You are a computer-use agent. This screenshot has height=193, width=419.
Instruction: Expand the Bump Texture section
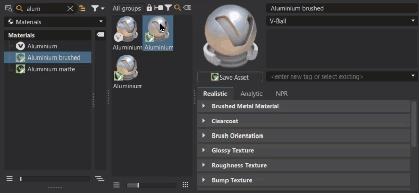(x=303, y=180)
